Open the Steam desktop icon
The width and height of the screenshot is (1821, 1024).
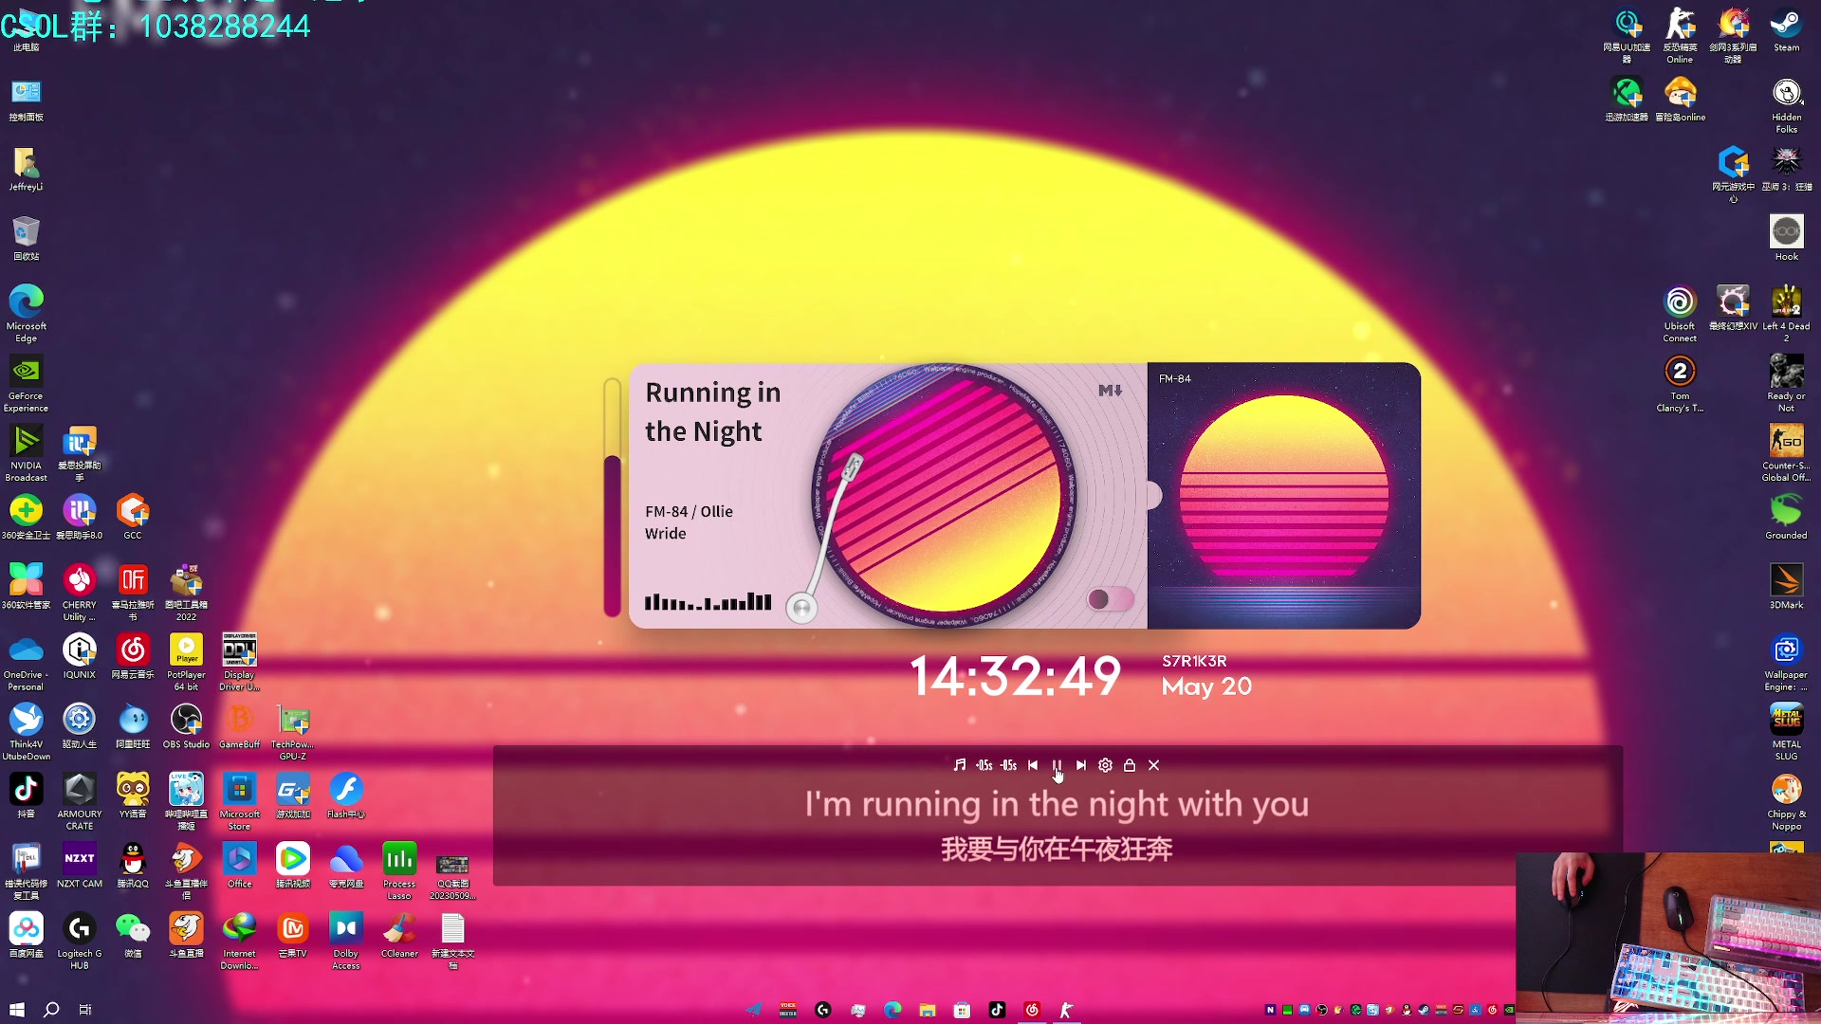pos(1786,27)
